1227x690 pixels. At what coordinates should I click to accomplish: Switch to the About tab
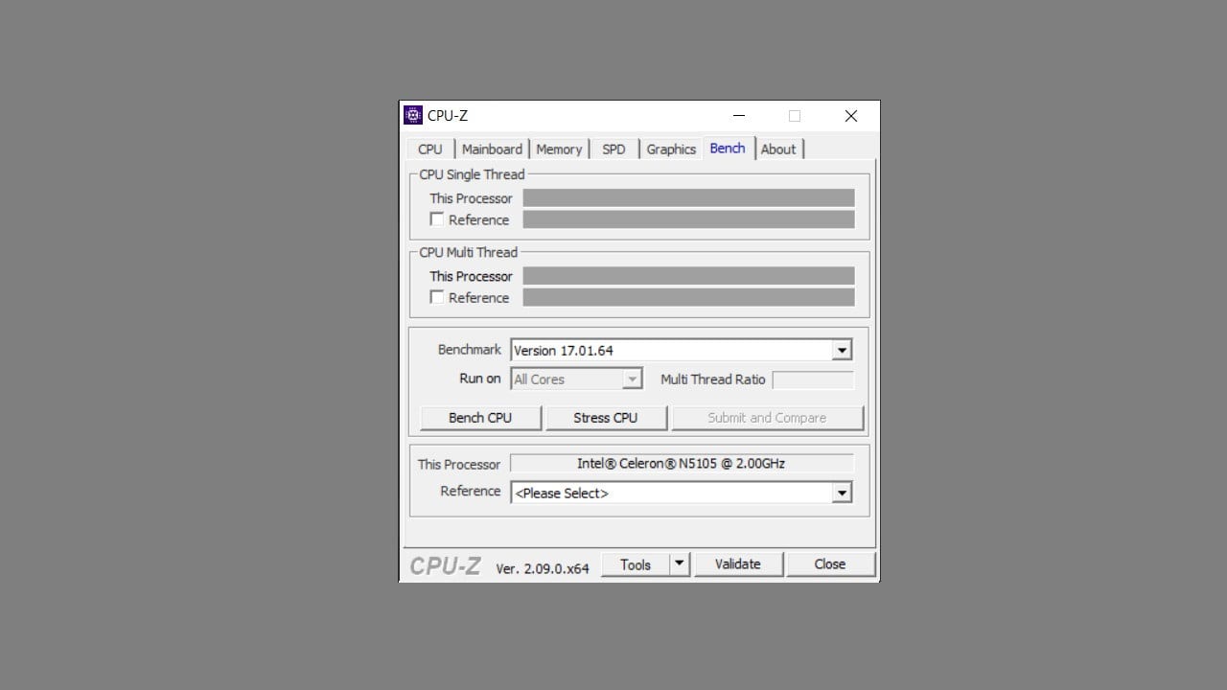[x=778, y=149]
